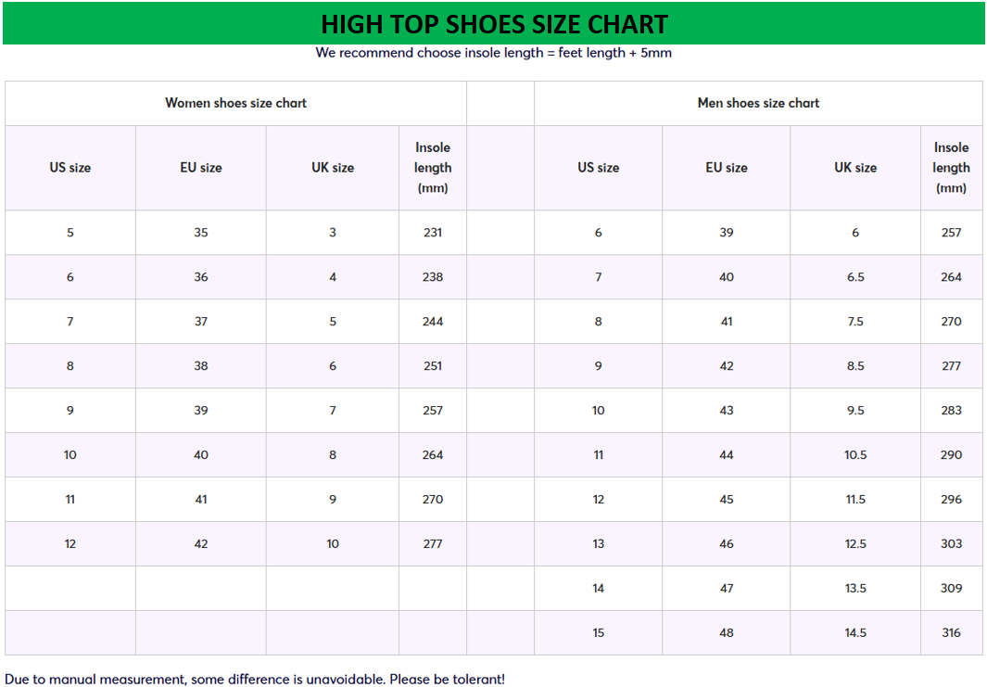Image resolution: width=987 pixels, height=687 pixels.
Task: Select the 231 insole length cell
Action: tap(433, 233)
